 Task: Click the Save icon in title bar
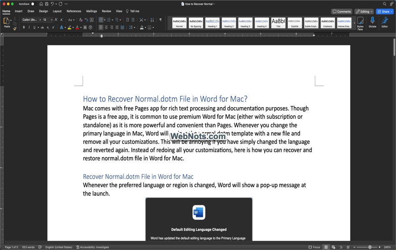coord(47,4)
